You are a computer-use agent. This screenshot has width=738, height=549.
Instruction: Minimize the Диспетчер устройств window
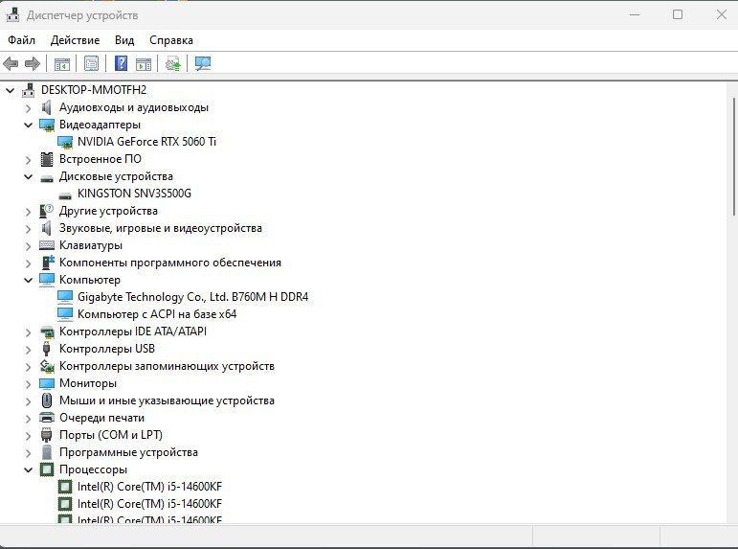(635, 14)
